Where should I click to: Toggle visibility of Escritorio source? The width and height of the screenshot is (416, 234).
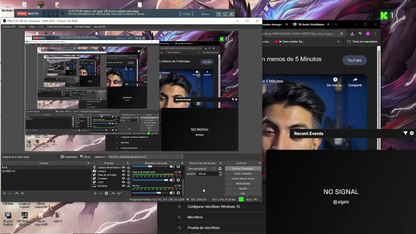click(x=123, y=186)
